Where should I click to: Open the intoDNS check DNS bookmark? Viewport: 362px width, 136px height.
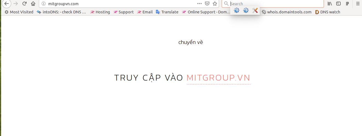(x=61, y=12)
